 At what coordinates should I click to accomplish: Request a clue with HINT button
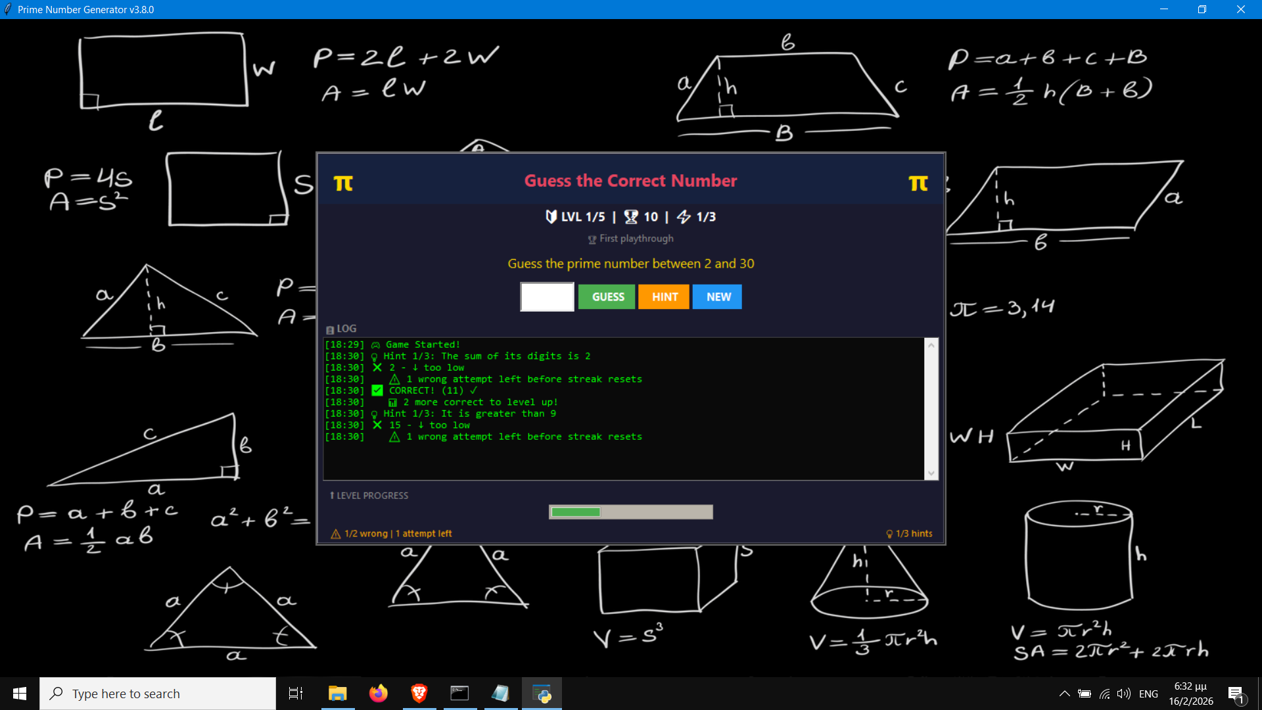pyautogui.click(x=664, y=297)
